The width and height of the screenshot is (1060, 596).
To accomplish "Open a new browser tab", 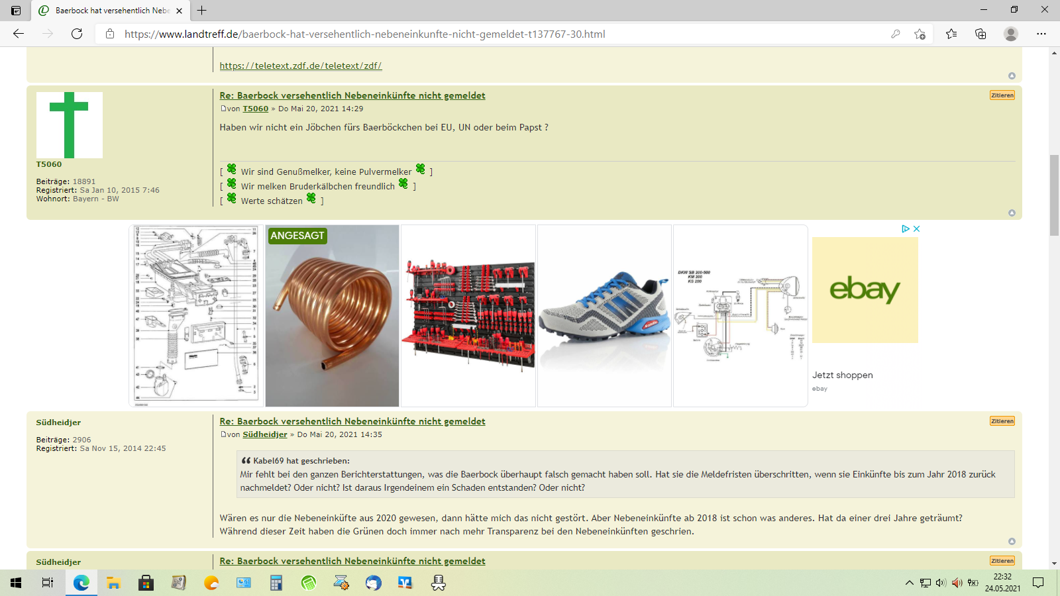I will [x=202, y=11].
